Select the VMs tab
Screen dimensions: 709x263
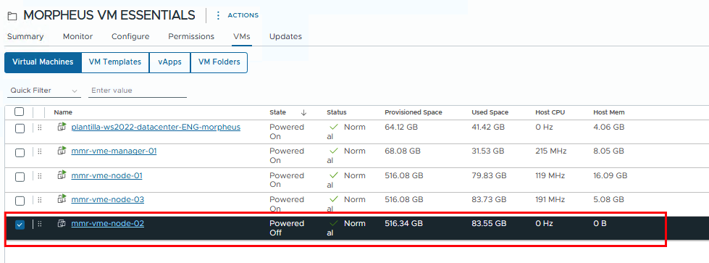pyautogui.click(x=241, y=36)
